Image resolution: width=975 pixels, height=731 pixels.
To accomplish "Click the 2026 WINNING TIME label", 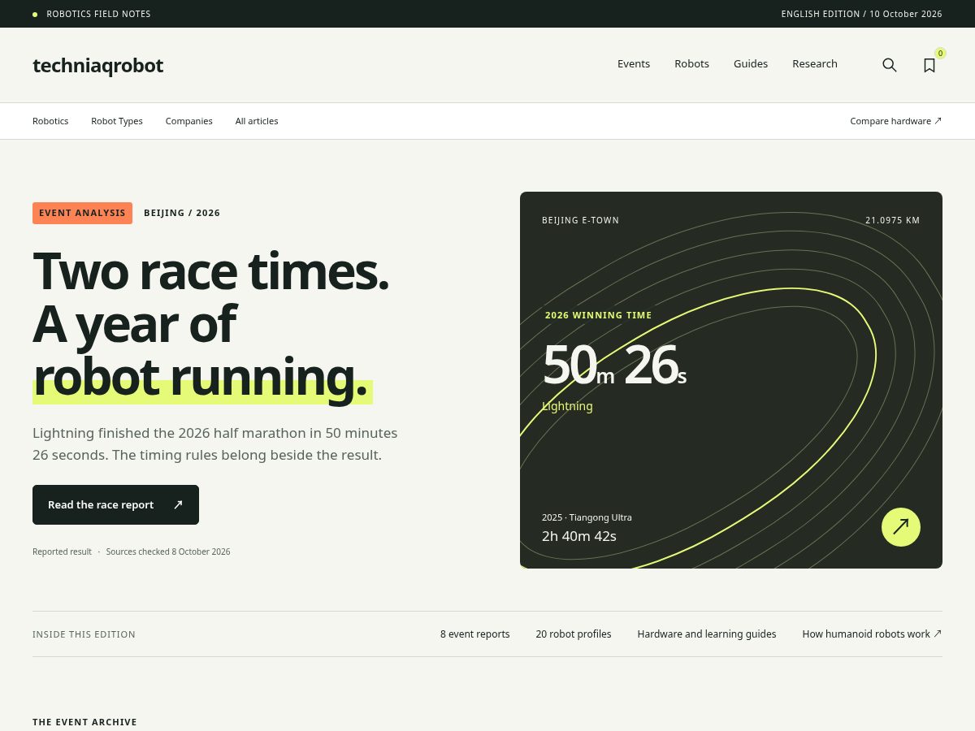I will pyautogui.click(x=598, y=315).
